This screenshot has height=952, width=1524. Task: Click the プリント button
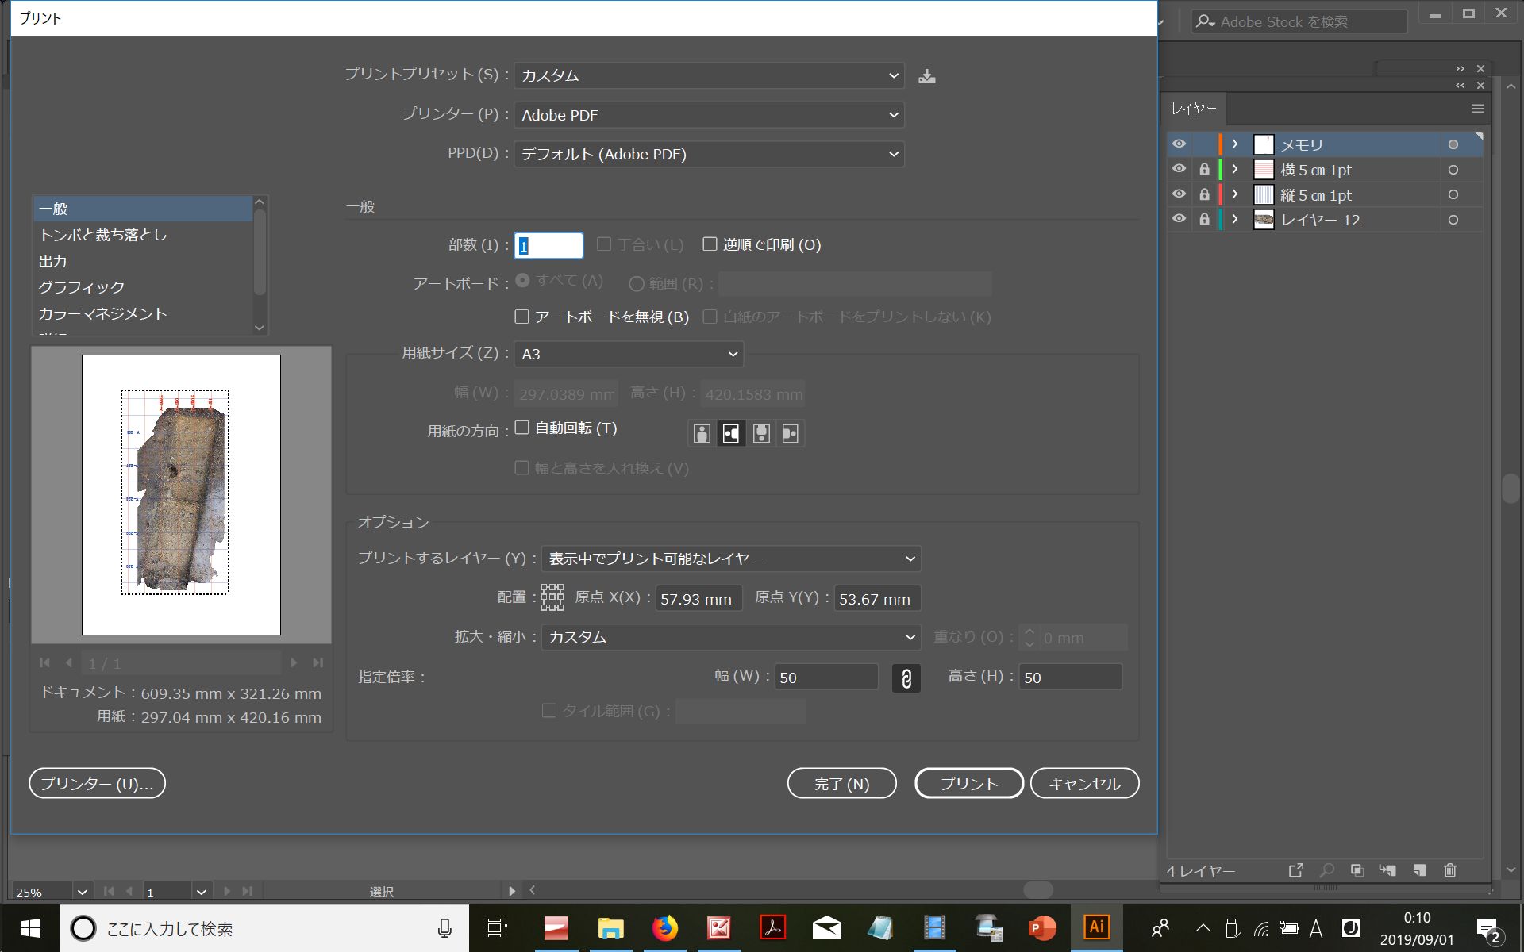click(968, 784)
